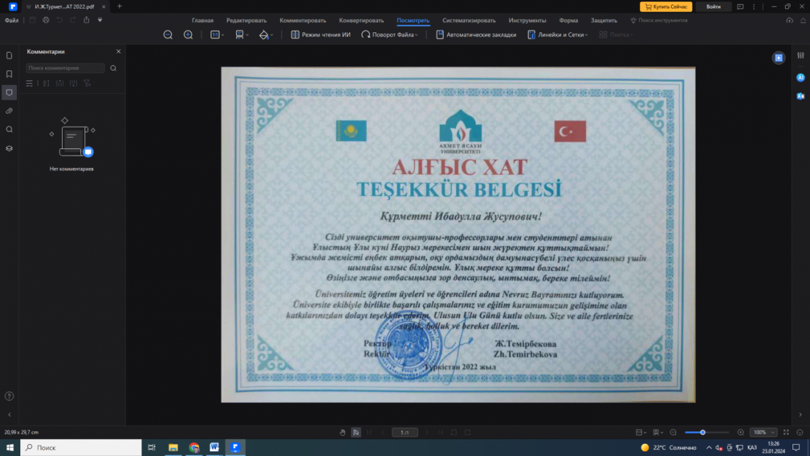Open a new tab with plus button
Screen dimensions: 810x456
tap(119, 6)
